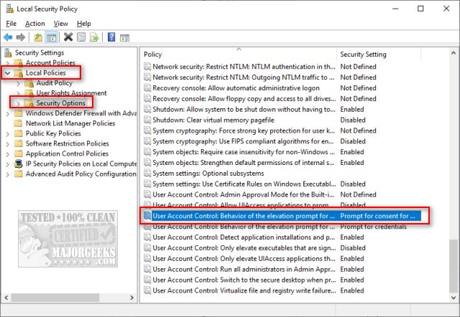This screenshot has height=317, width=460.
Task: Click icon beside System objects: Require case insensitivity
Action: click(147, 152)
